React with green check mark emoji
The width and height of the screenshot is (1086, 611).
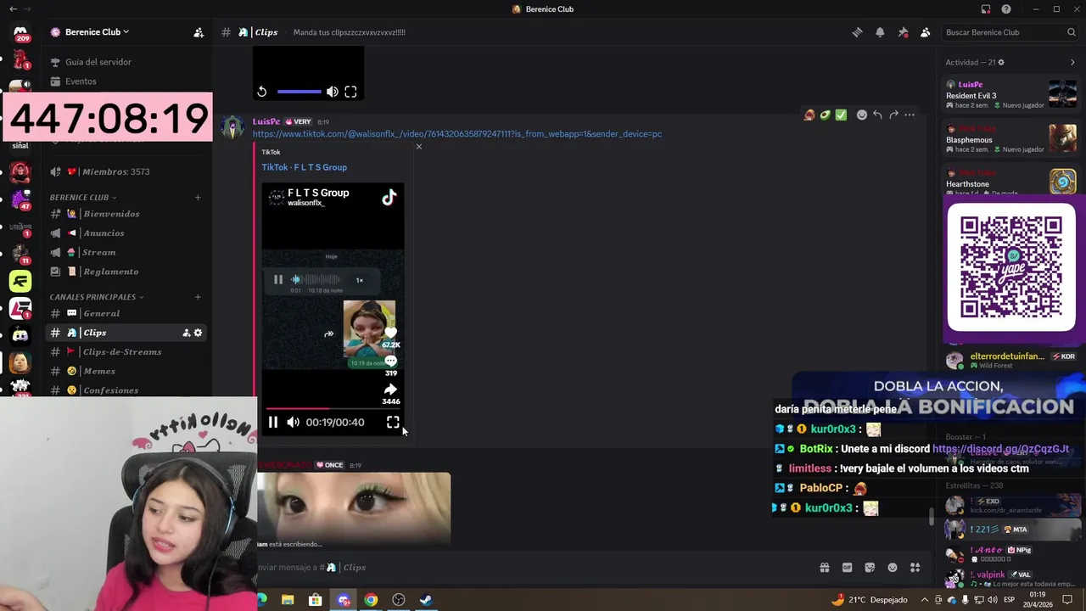point(841,115)
